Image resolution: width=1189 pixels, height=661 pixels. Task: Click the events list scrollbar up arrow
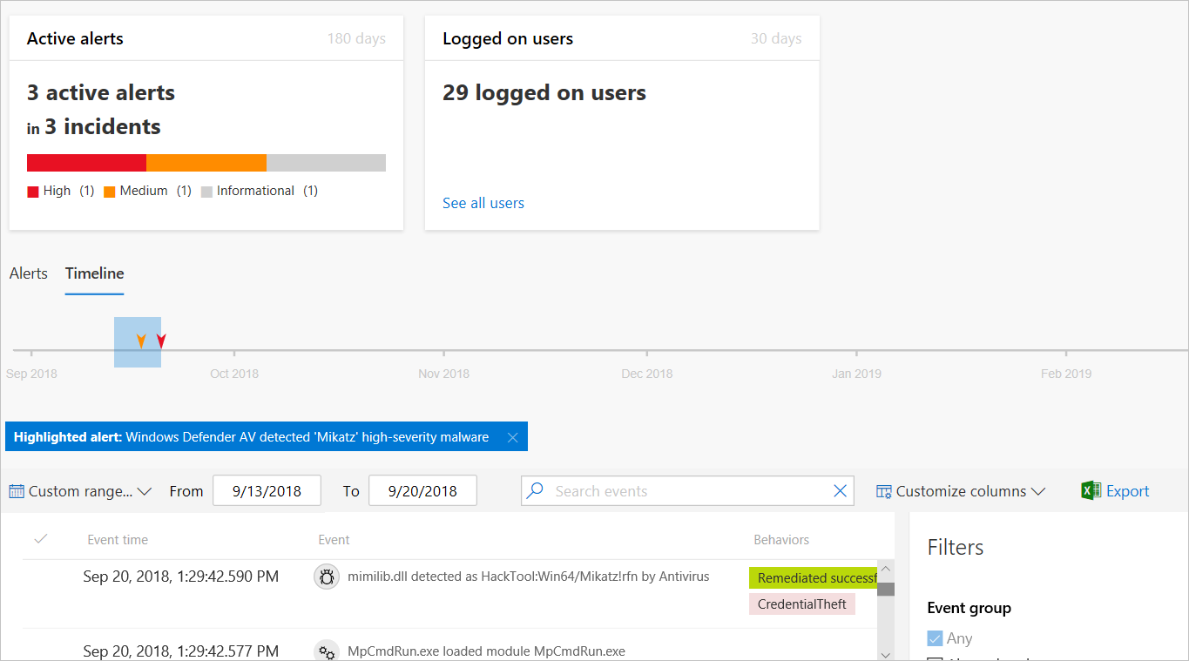(886, 570)
